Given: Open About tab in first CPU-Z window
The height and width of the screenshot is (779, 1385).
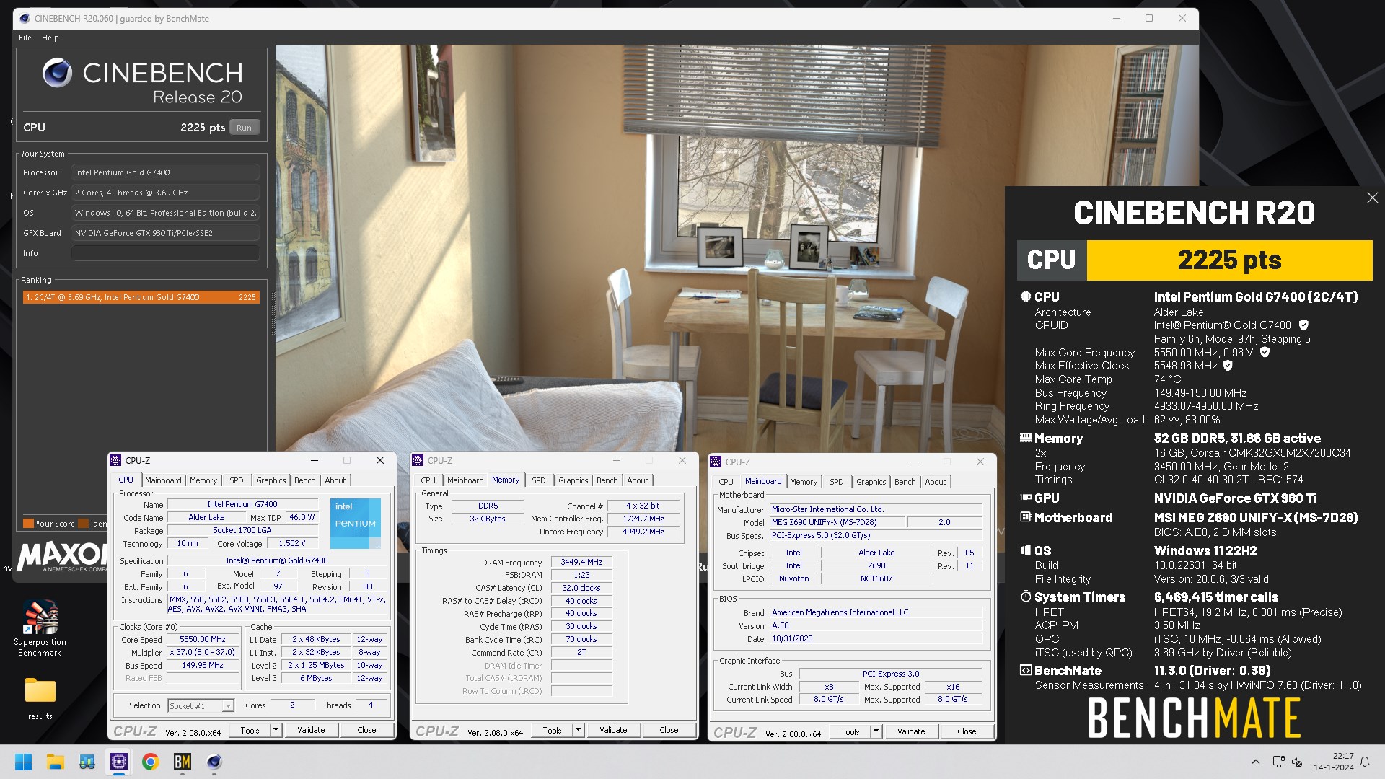Looking at the screenshot, I should tap(335, 480).
